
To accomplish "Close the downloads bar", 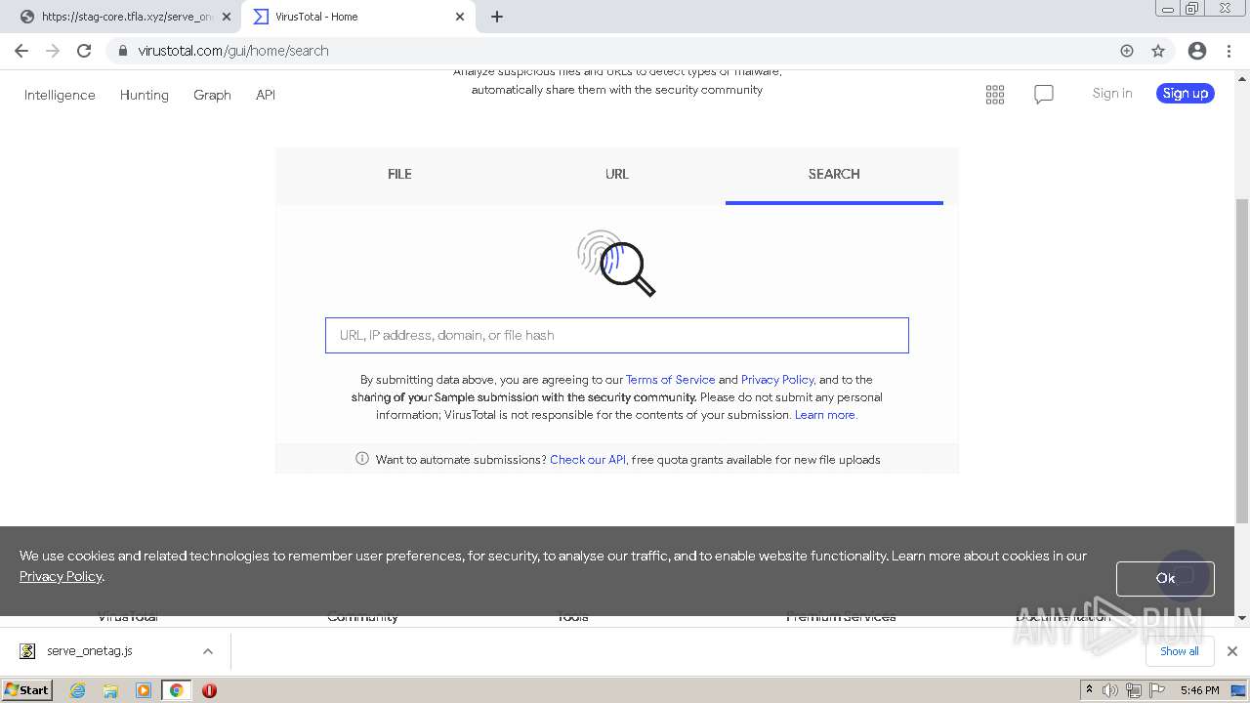I will click(1232, 651).
